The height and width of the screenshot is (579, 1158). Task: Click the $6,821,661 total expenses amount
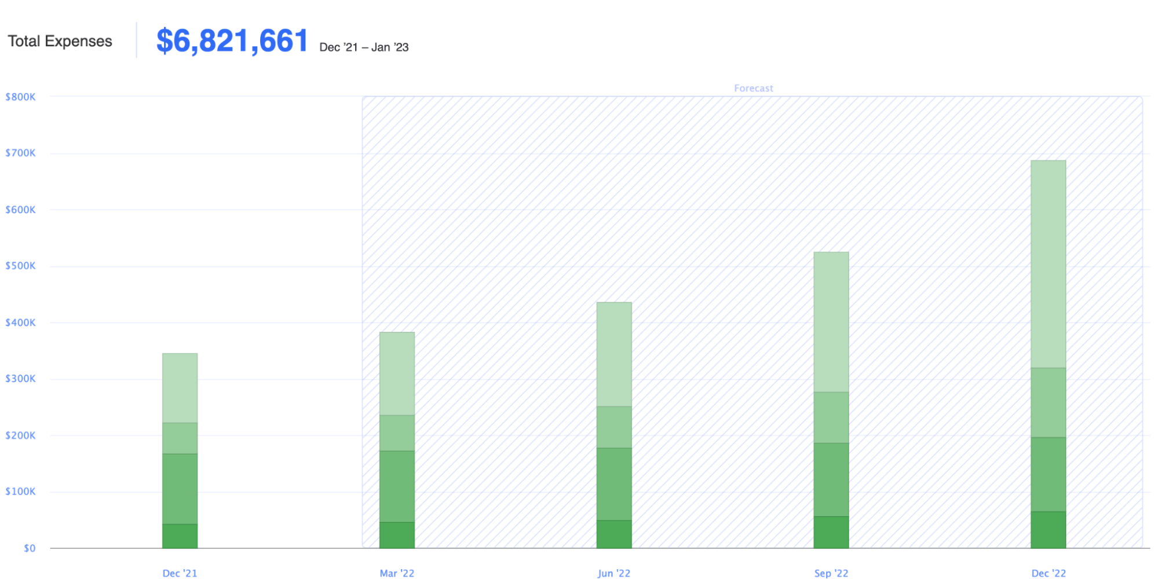[x=232, y=41]
